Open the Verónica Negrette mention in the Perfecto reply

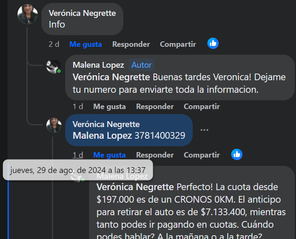pyautogui.click(x=135, y=187)
